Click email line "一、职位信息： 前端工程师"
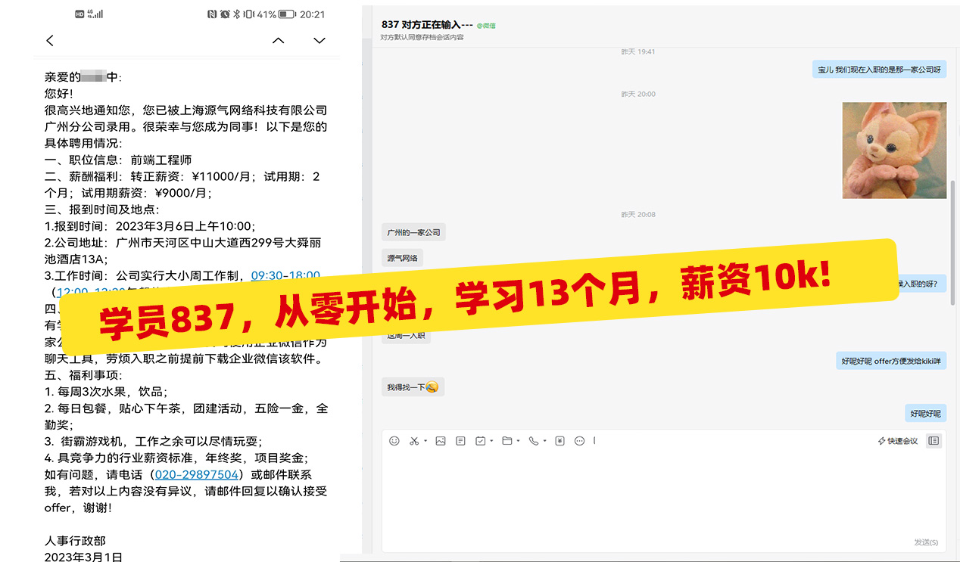This screenshot has height=562, width=960. [x=118, y=160]
